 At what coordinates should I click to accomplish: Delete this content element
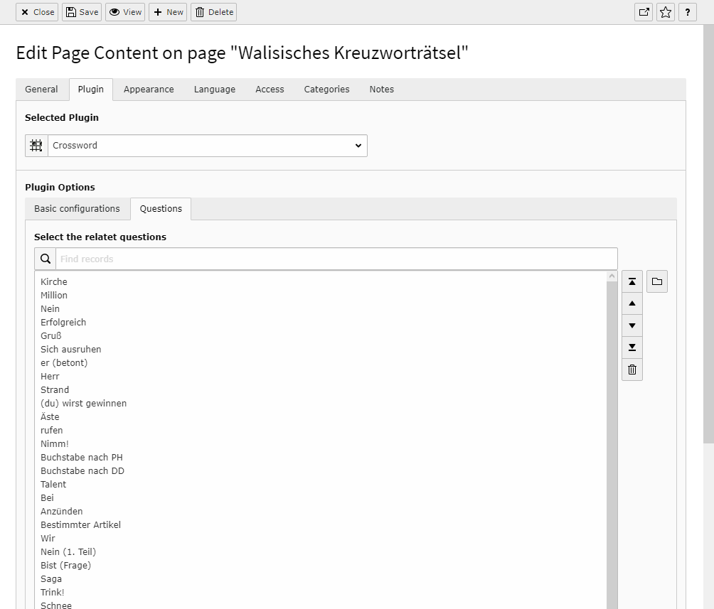pyautogui.click(x=214, y=12)
